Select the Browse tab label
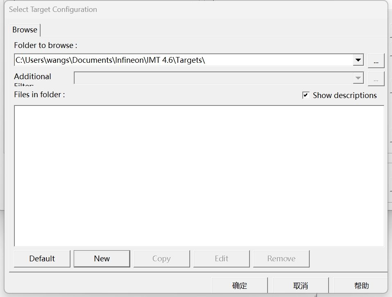 point(25,30)
